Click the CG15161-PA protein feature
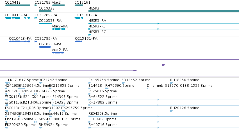 (79, 41)
